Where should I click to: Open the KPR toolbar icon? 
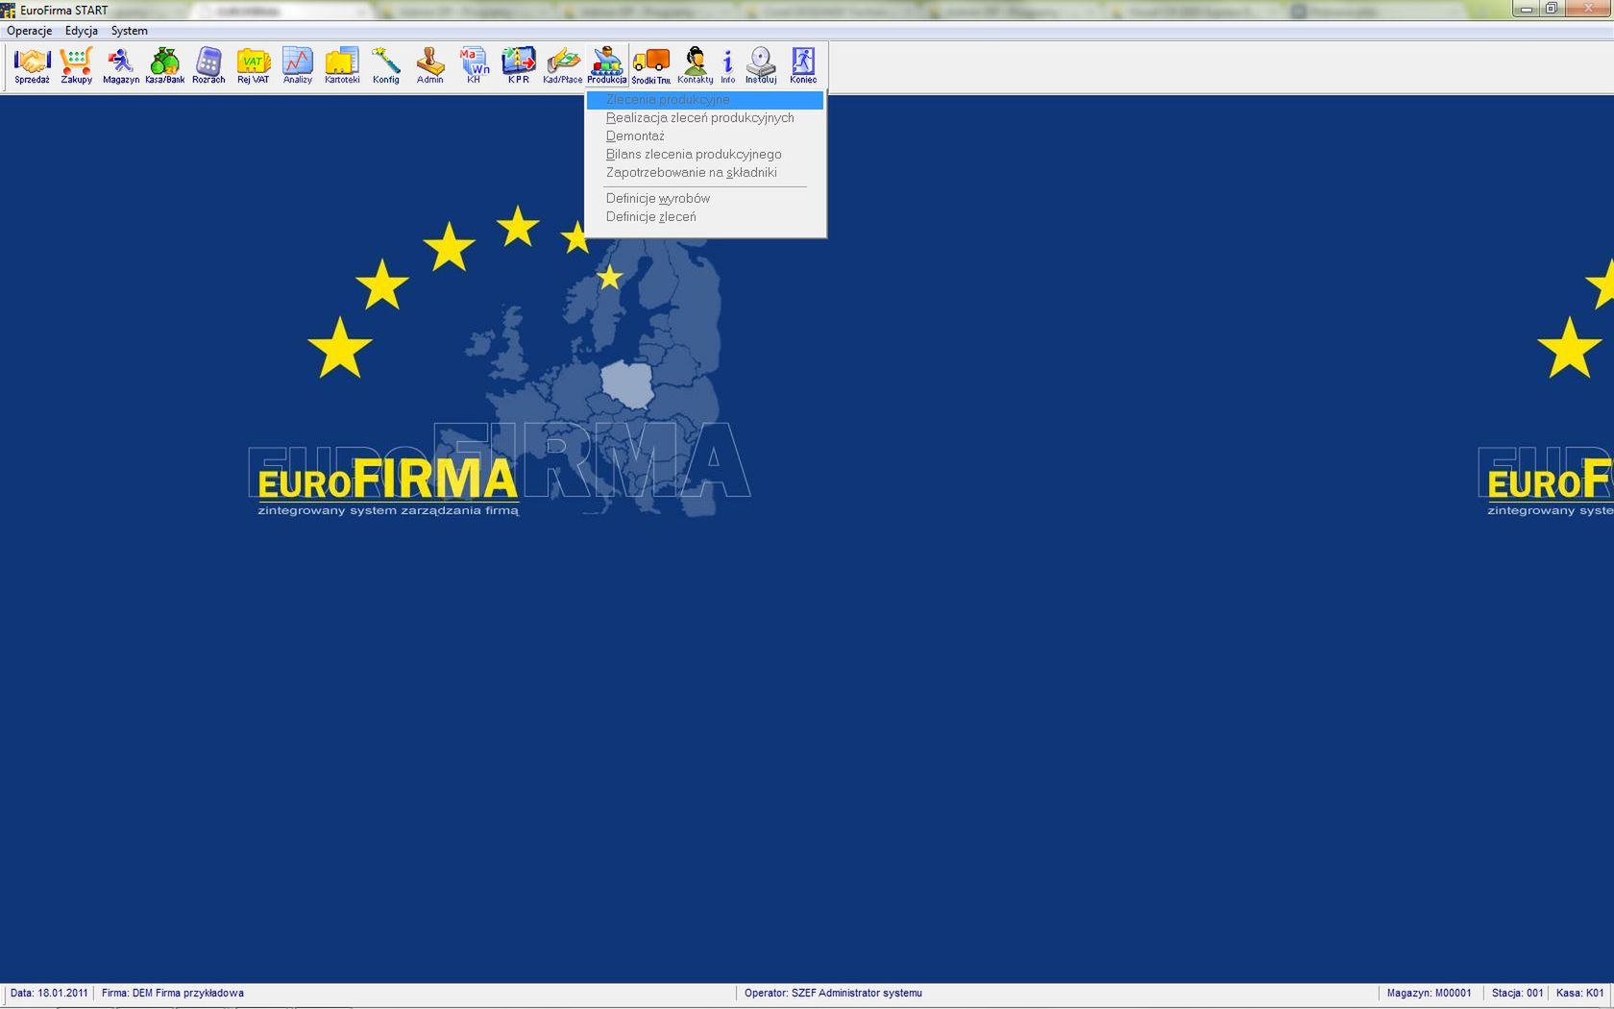[519, 65]
